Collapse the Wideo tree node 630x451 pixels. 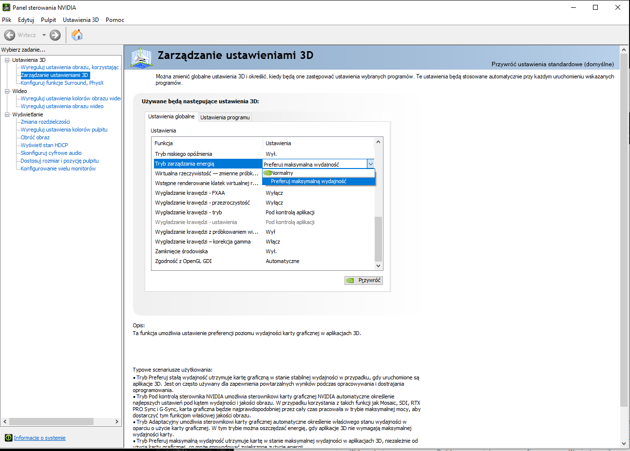[7, 91]
